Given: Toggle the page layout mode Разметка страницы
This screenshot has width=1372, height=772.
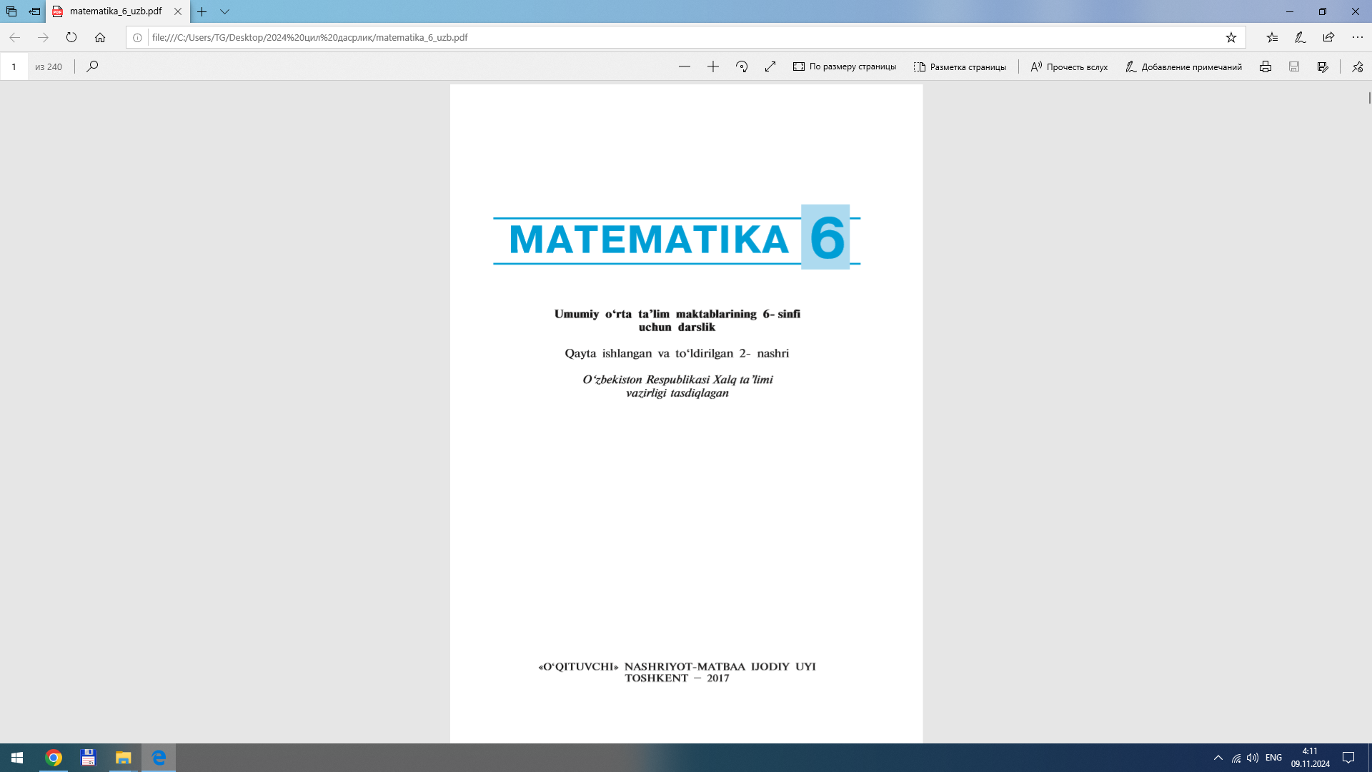Looking at the screenshot, I should point(960,66).
